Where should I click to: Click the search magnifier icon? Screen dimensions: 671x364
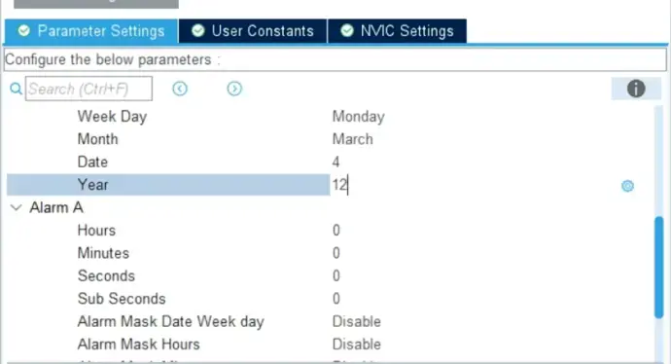tap(16, 90)
